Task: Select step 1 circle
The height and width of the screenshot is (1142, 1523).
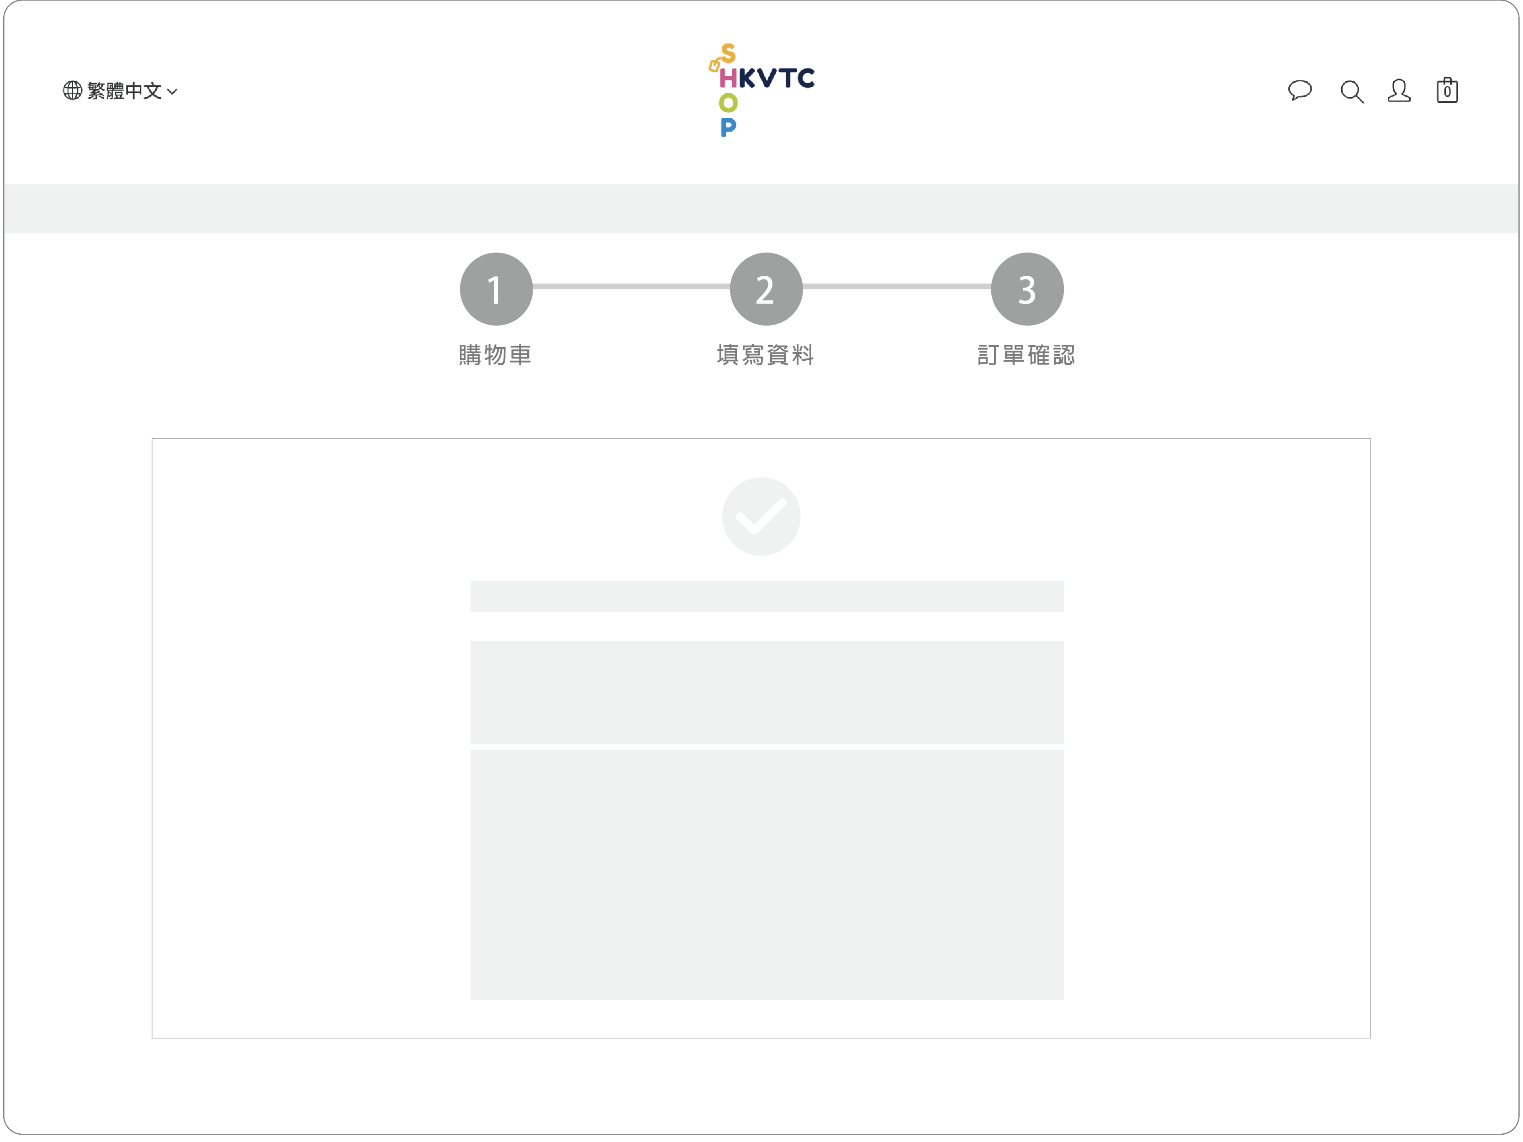Action: pos(496,289)
